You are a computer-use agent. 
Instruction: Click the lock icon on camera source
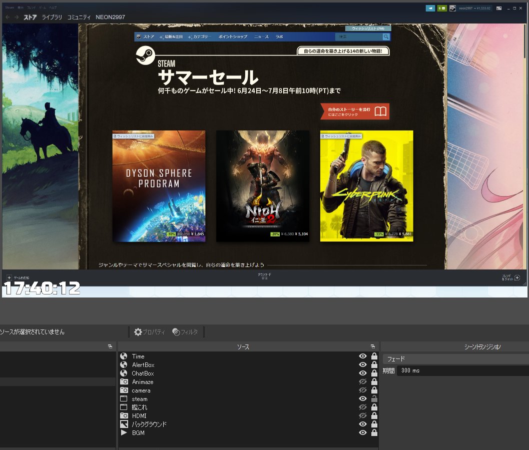click(374, 390)
